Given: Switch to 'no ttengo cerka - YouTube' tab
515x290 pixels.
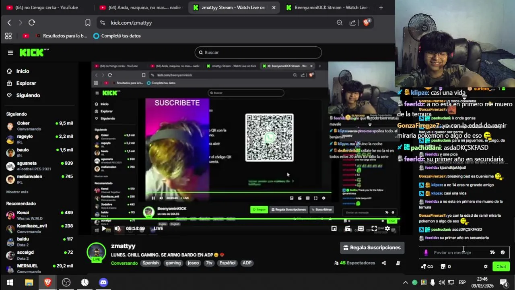Looking at the screenshot, I should tap(45, 7).
